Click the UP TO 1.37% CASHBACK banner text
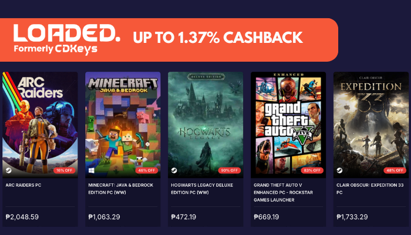Screen dimensions: 411x235 (x=218, y=38)
